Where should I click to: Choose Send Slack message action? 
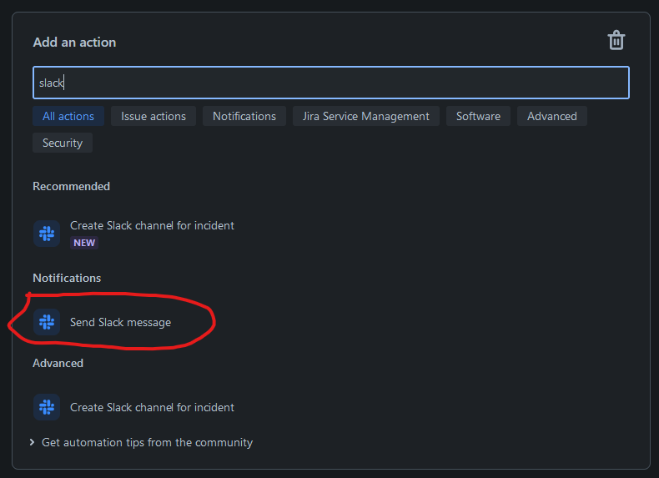pyautogui.click(x=120, y=323)
